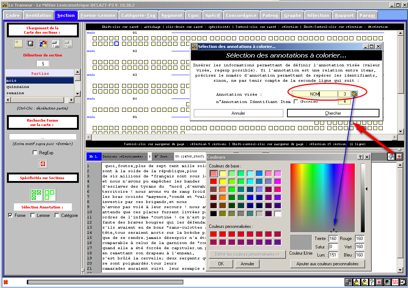Pick the pink first basic color swatch
This screenshot has width=408, height=288.
click(x=213, y=173)
